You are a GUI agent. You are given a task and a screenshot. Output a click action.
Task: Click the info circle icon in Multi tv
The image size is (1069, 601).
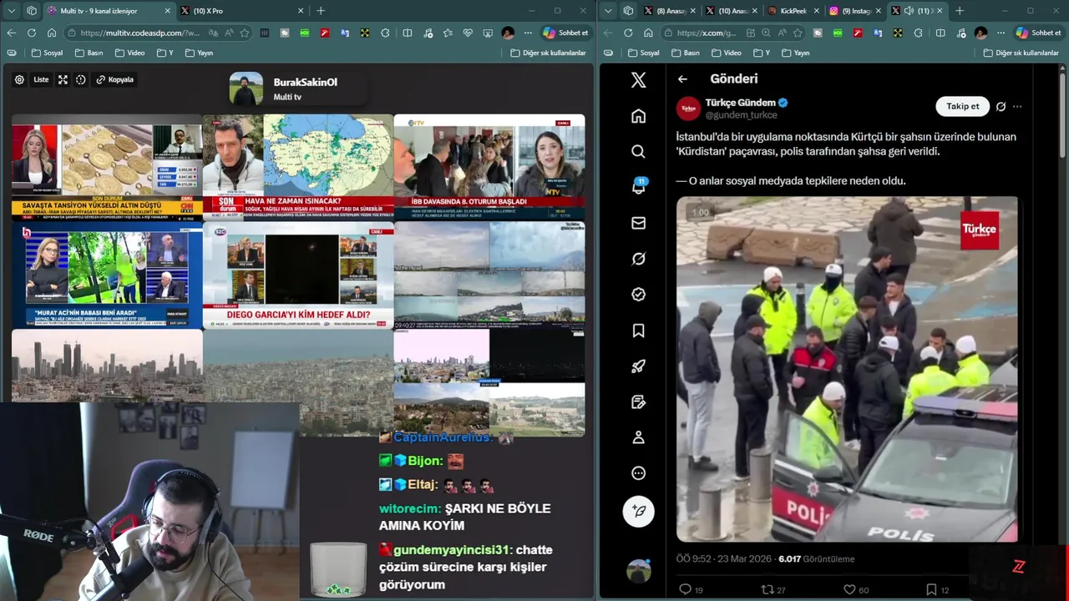[x=81, y=80]
